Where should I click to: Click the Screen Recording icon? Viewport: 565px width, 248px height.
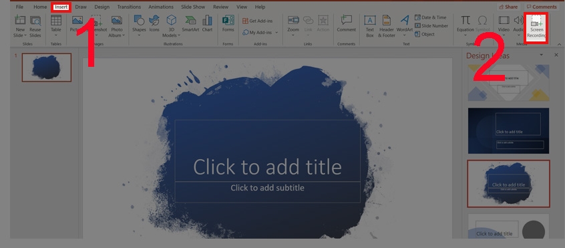click(x=537, y=27)
